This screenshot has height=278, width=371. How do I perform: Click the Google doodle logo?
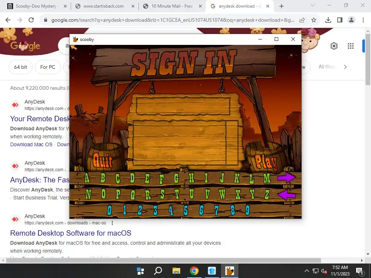[x=25, y=46]
